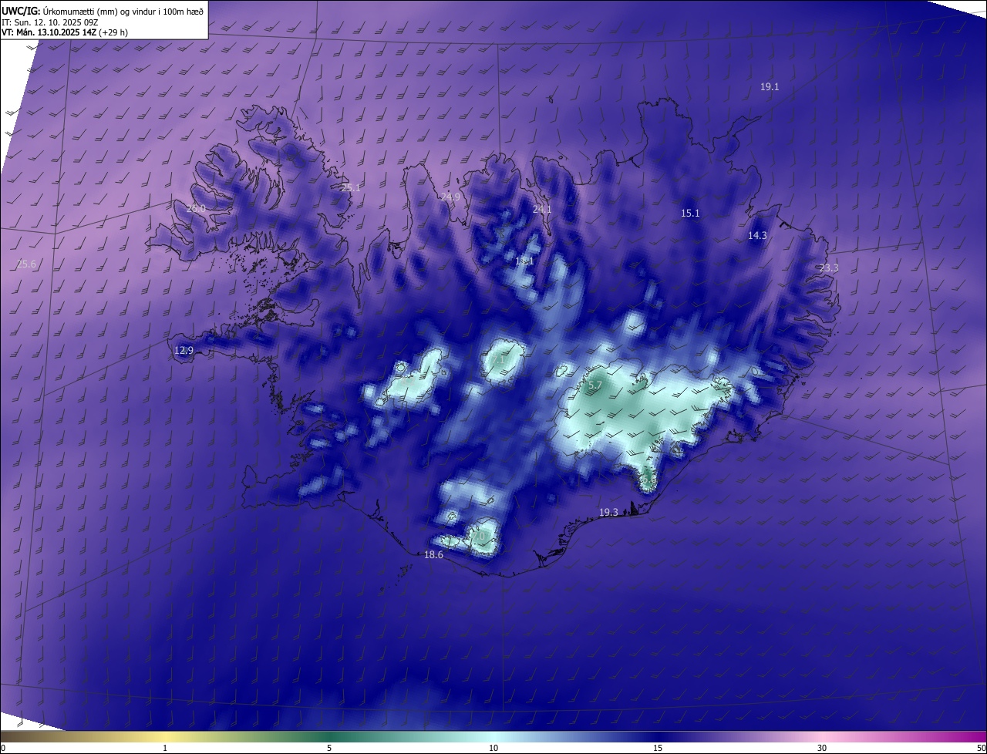Click the 18.6 value on the south coast

[x=433, y=555]
